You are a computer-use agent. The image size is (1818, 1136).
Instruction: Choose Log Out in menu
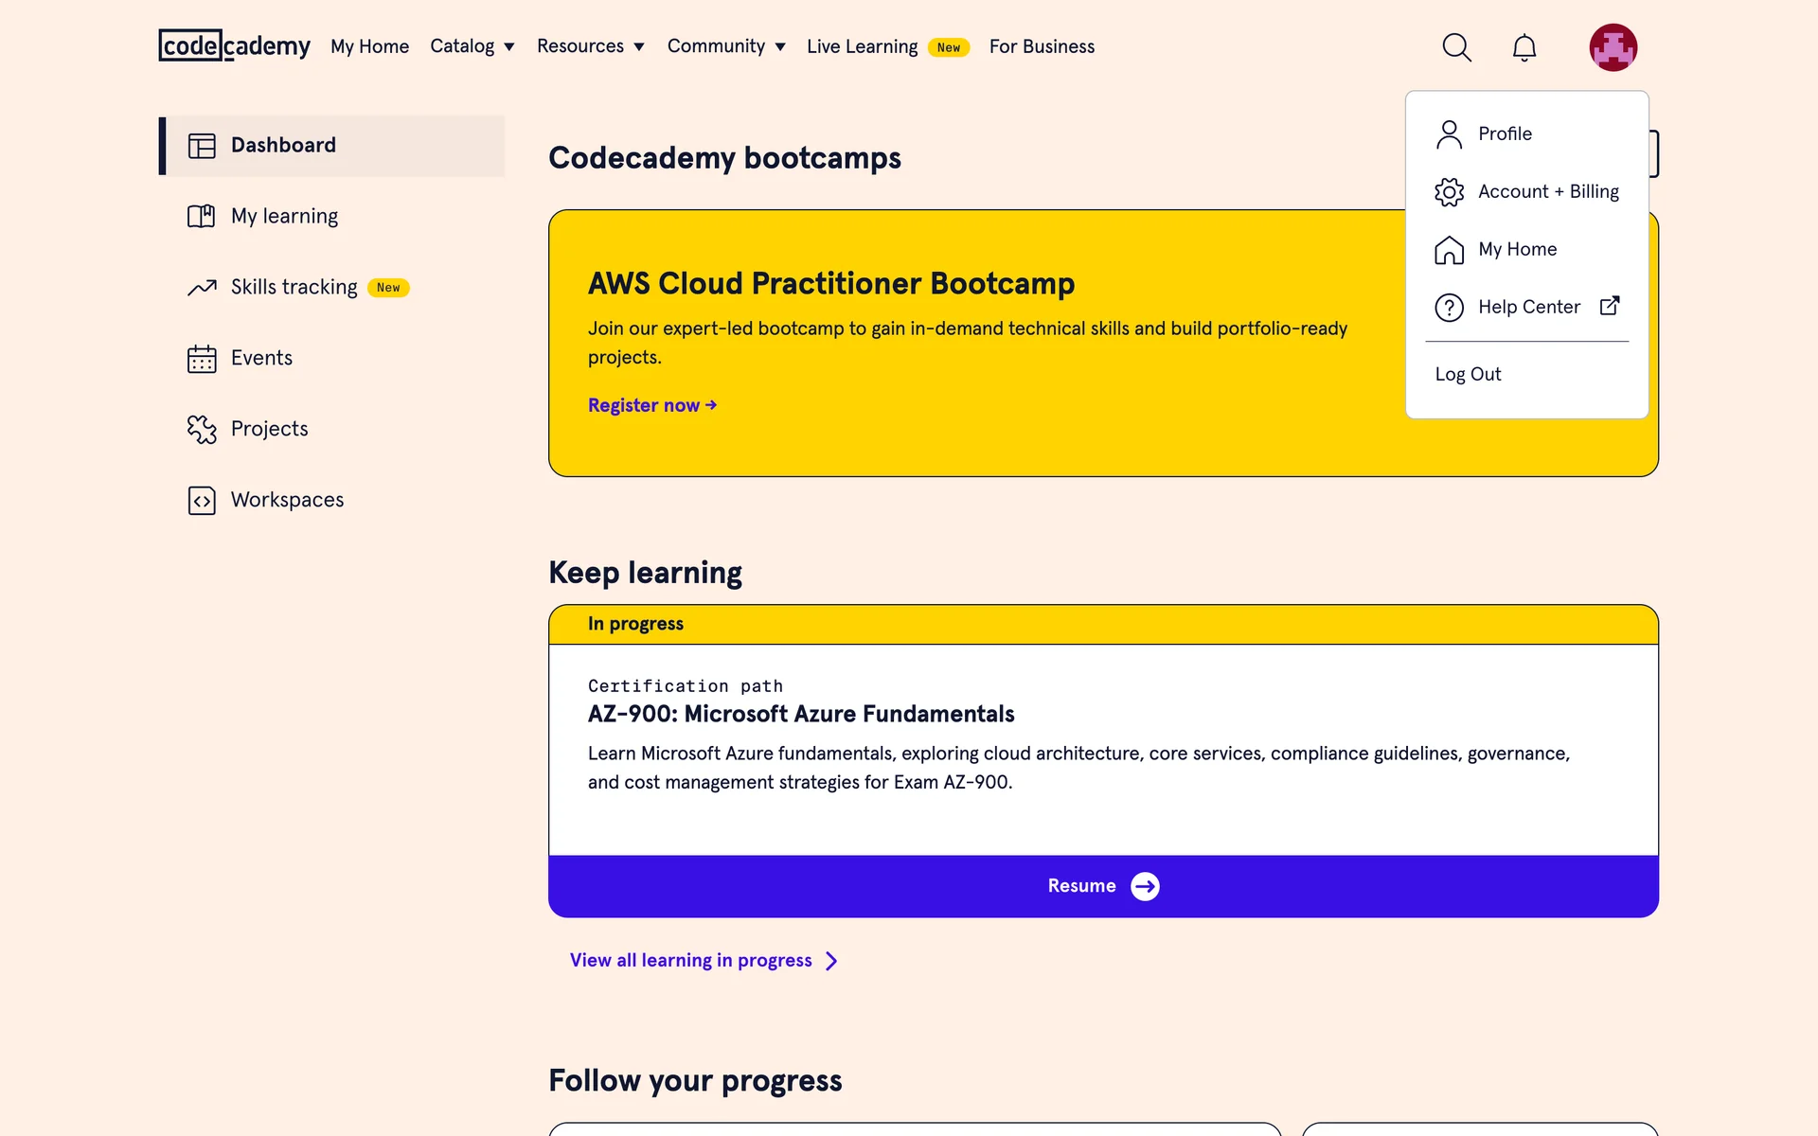click(1468, 374)
